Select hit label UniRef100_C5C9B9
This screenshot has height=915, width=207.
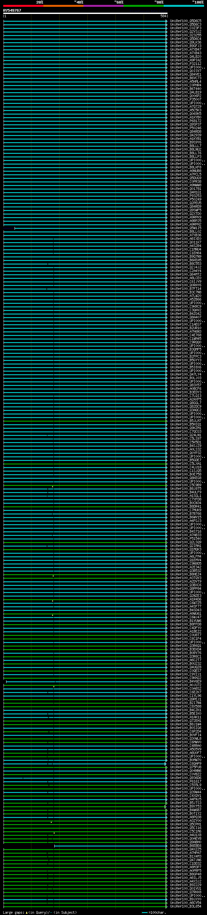coord(186,485)
